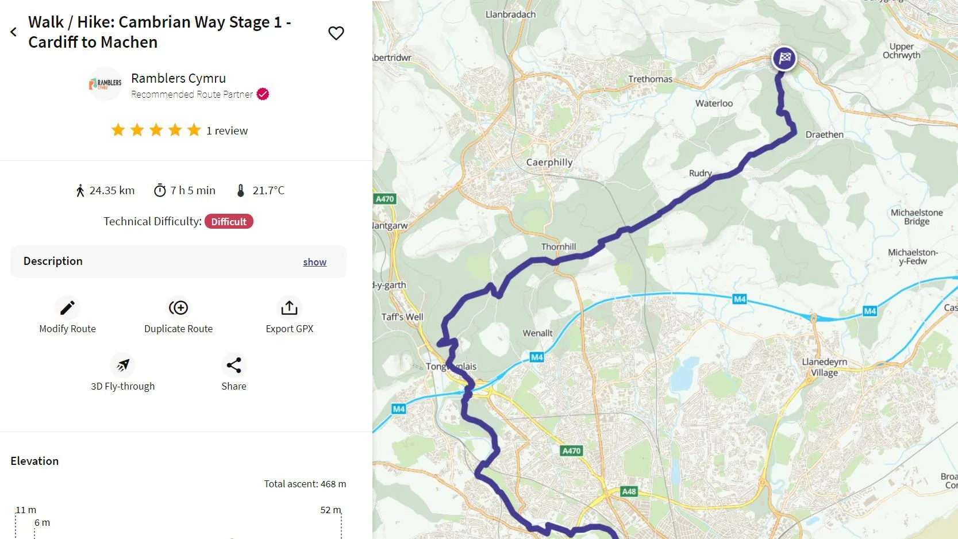Click the Difficult difficulty badge
The height and width of the screenshot is (539, 958).
(229, 222)
